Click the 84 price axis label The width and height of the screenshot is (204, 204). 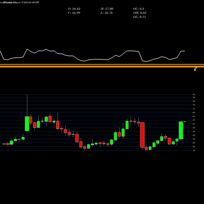[x=194, y=101]
